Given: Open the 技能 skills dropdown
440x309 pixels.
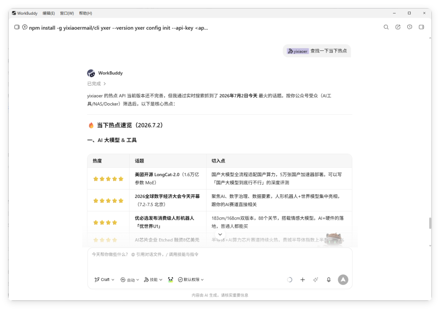Looking at the screenshot, I should point(153,280).
